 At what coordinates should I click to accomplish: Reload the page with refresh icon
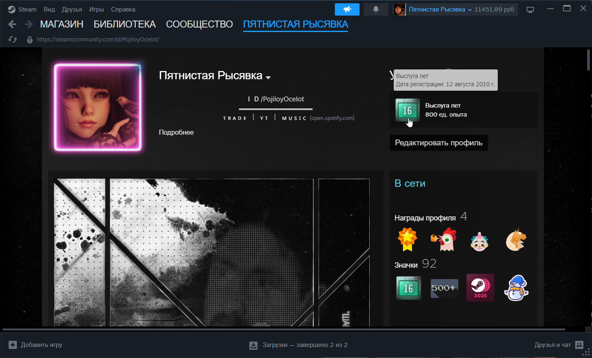(x=13, y=39)
